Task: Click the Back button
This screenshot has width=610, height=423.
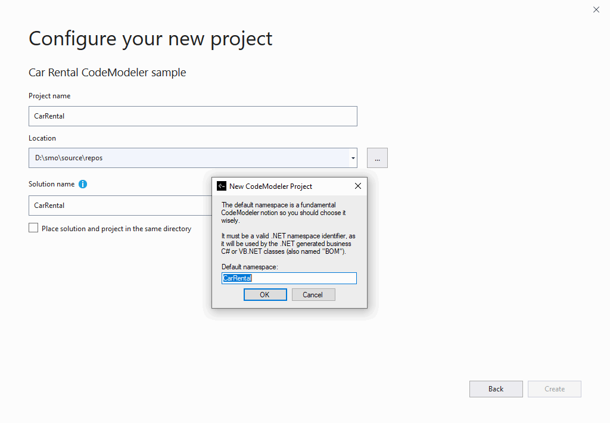Action: pos(496,388)
